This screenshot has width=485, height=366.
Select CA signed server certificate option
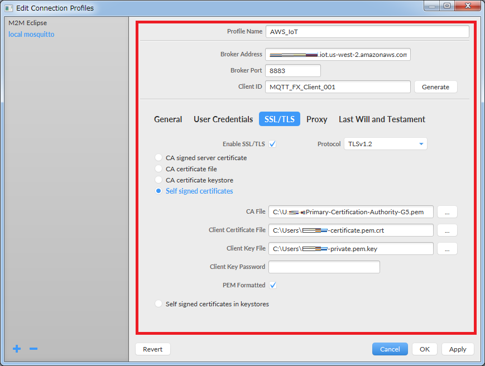pos(159,158)
